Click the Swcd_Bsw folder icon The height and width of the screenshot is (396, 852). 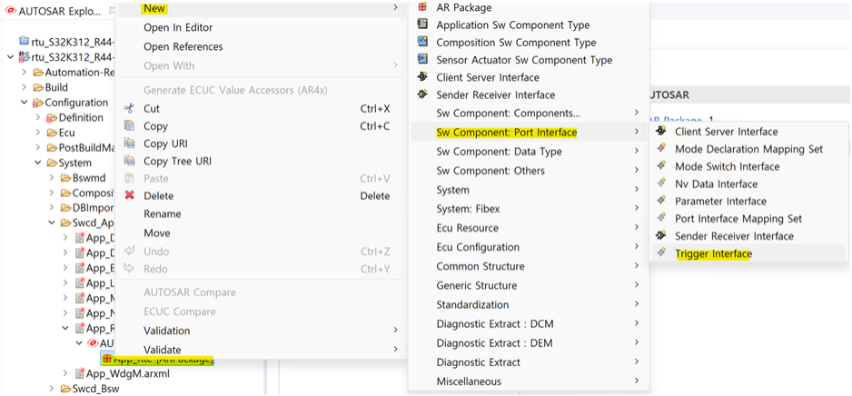click(x=65, y=389)
